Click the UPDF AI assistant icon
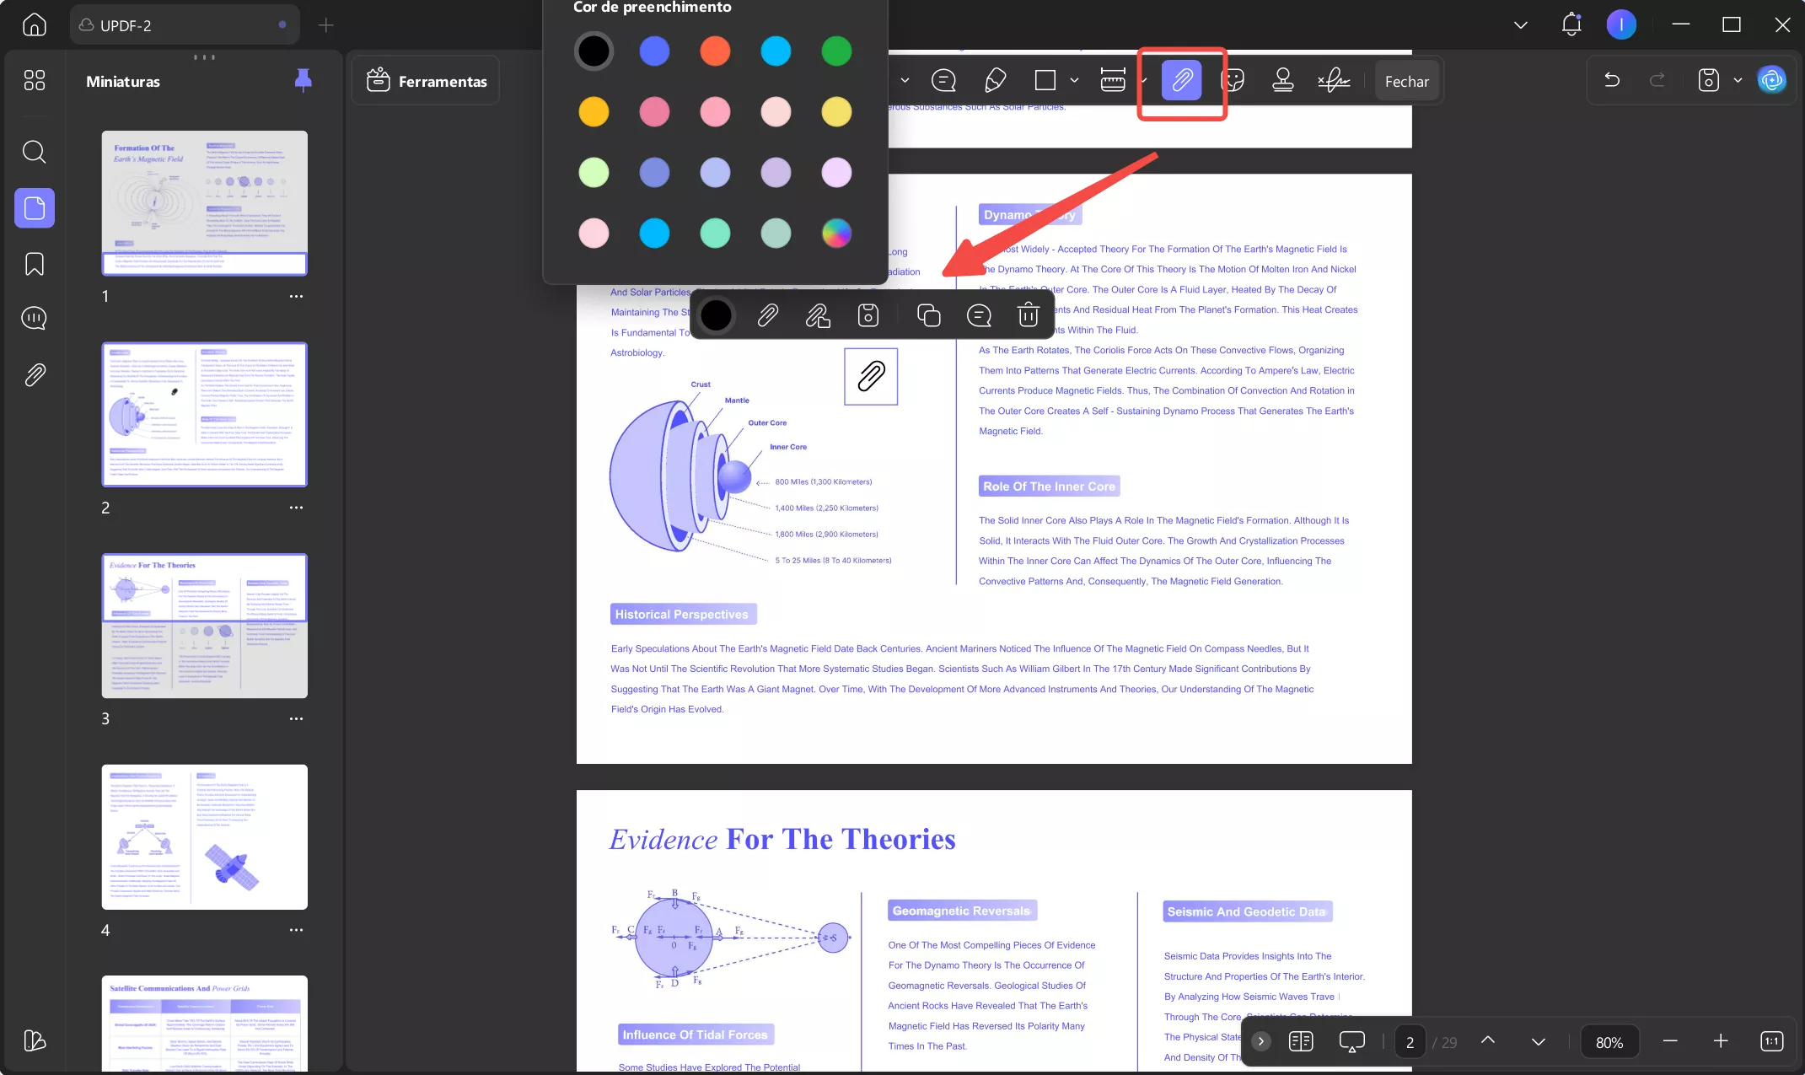Image resolution: width=1805 pixels, height=1075 pixels. pos(1771,81)
